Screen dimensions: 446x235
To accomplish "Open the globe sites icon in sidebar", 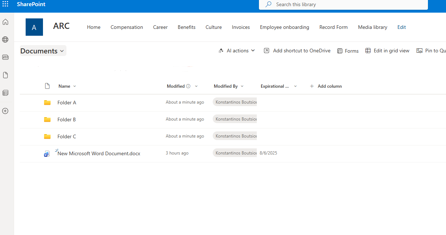I will [5, 39].
